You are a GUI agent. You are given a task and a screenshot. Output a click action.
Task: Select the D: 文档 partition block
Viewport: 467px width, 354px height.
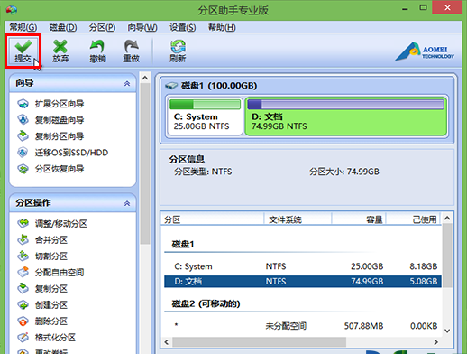click(346, 116)
